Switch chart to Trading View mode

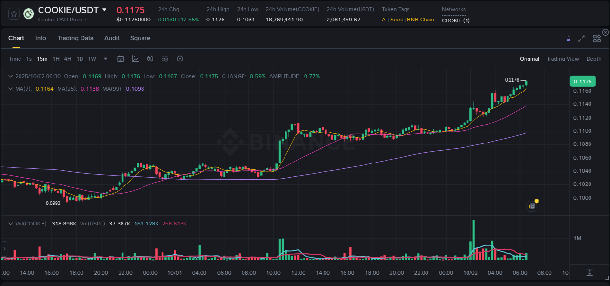click(563, 59)
